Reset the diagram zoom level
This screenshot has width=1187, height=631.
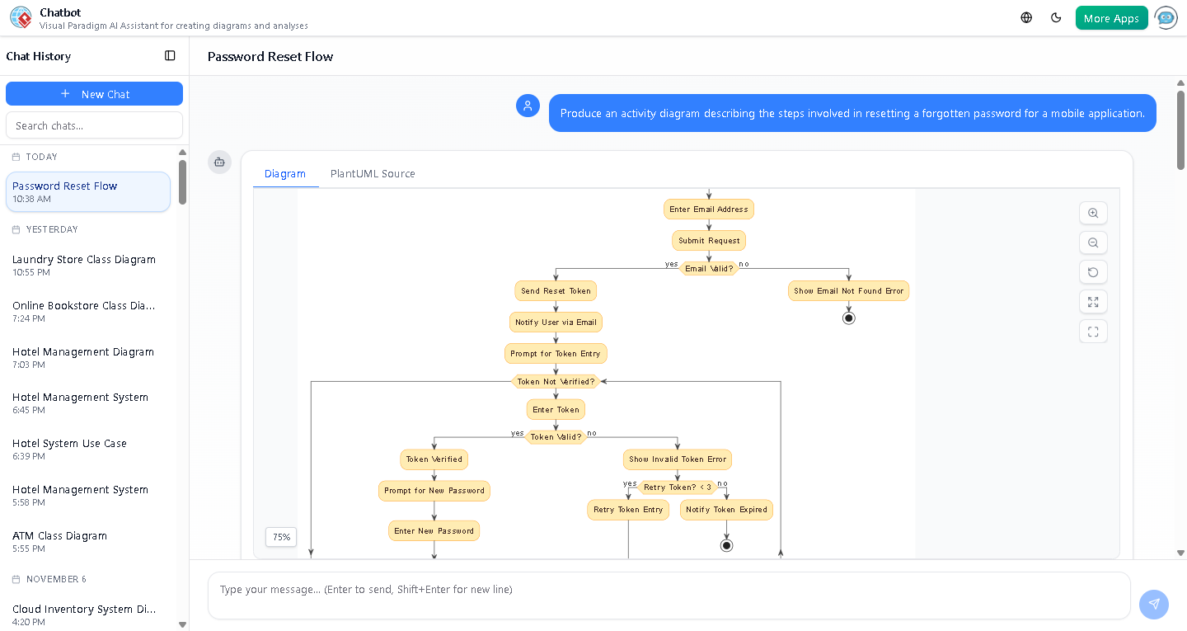coord(1093,272)
